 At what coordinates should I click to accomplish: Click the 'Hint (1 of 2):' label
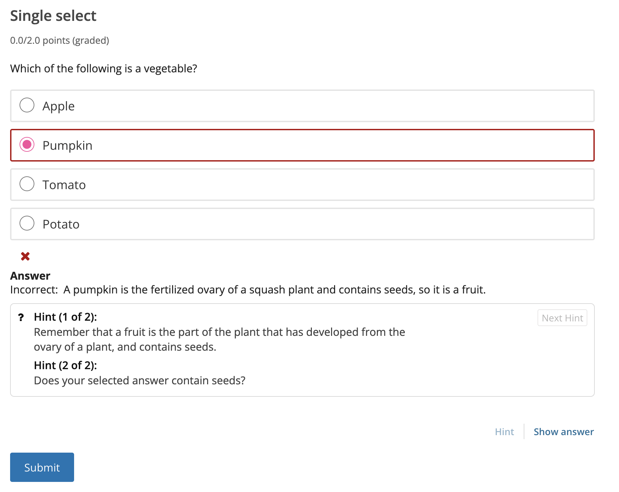tap(65, 317)
